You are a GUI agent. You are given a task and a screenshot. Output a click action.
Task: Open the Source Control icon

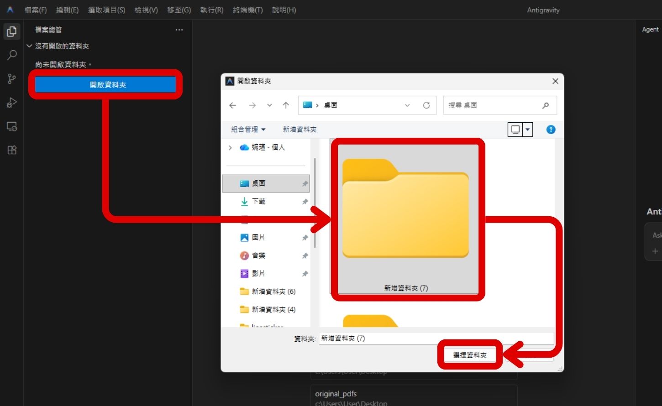pyautogui.click(x=11, y=78)
